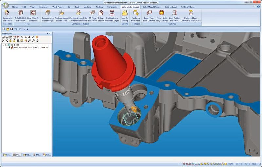Expand all operations with plus icon
This screenshot has height=167, width=262.
[x=3, y=37]
